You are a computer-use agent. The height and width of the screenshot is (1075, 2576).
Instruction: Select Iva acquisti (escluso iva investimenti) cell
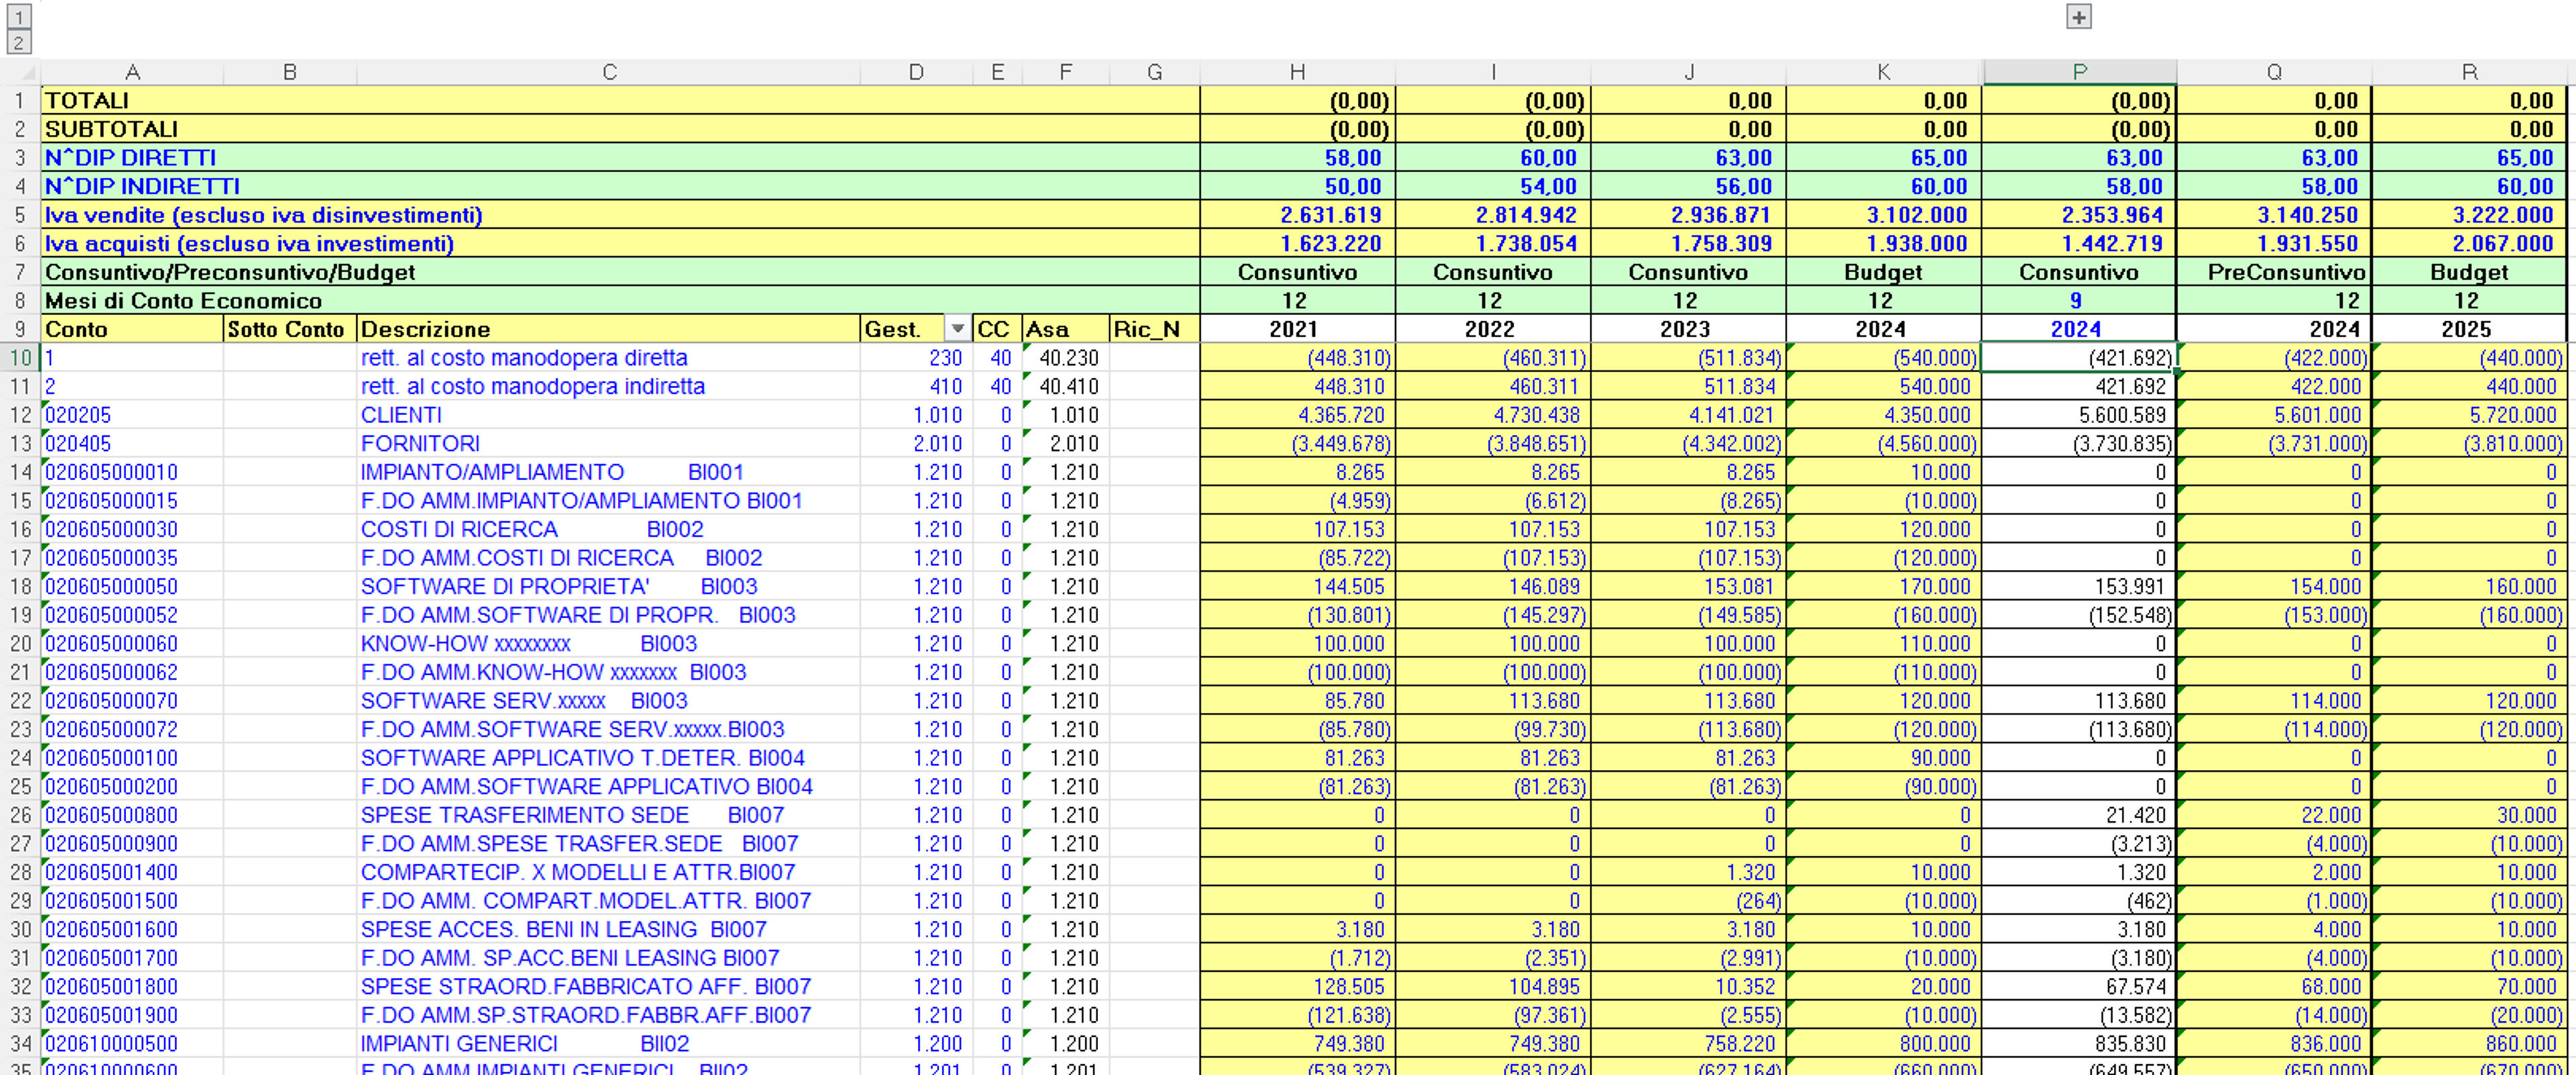(x=620, y=243)
